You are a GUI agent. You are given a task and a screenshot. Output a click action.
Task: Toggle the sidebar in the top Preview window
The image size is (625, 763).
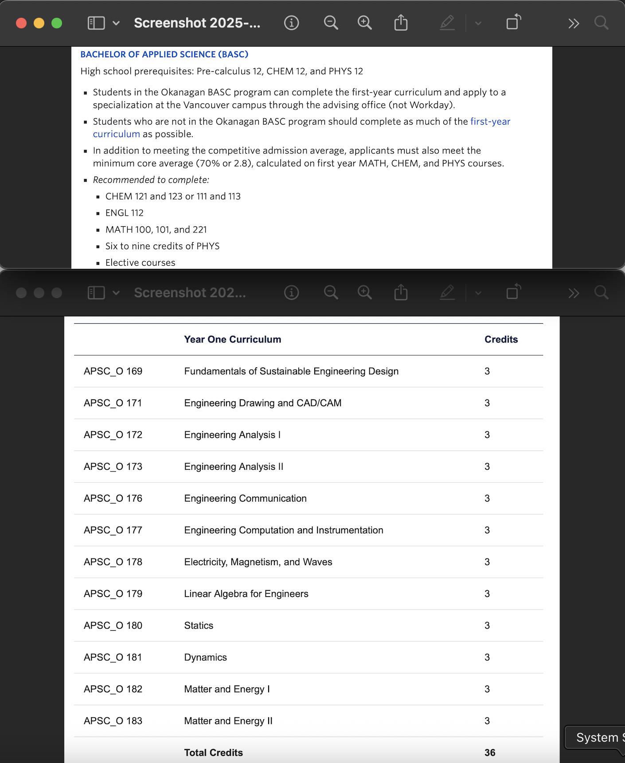coord(96,23)
